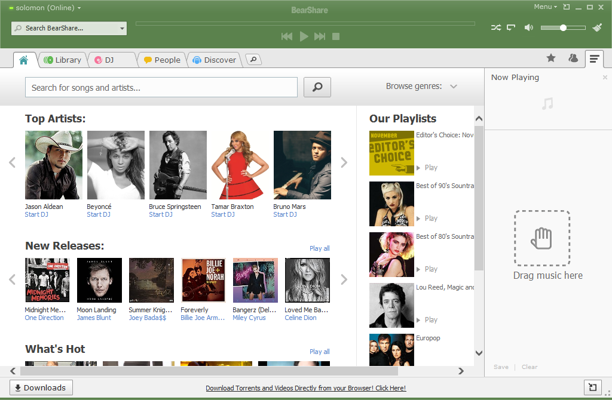Click the clean-up brush icon in the header
Viewport: 612px width, 400px height.
(x=597, y=27)
